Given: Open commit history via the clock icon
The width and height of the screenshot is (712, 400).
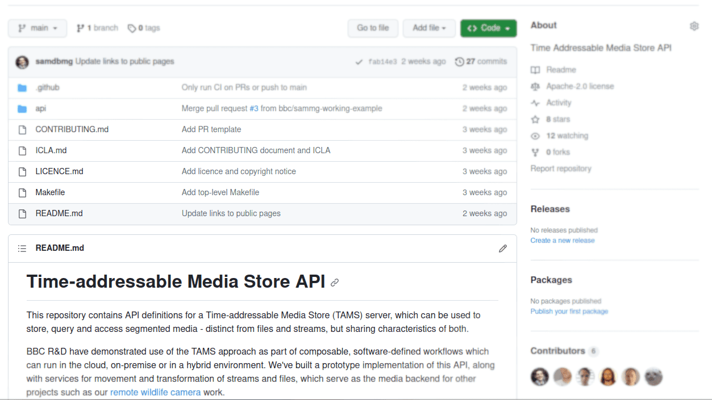Looking at the screenshot, I should click(460, 61).
